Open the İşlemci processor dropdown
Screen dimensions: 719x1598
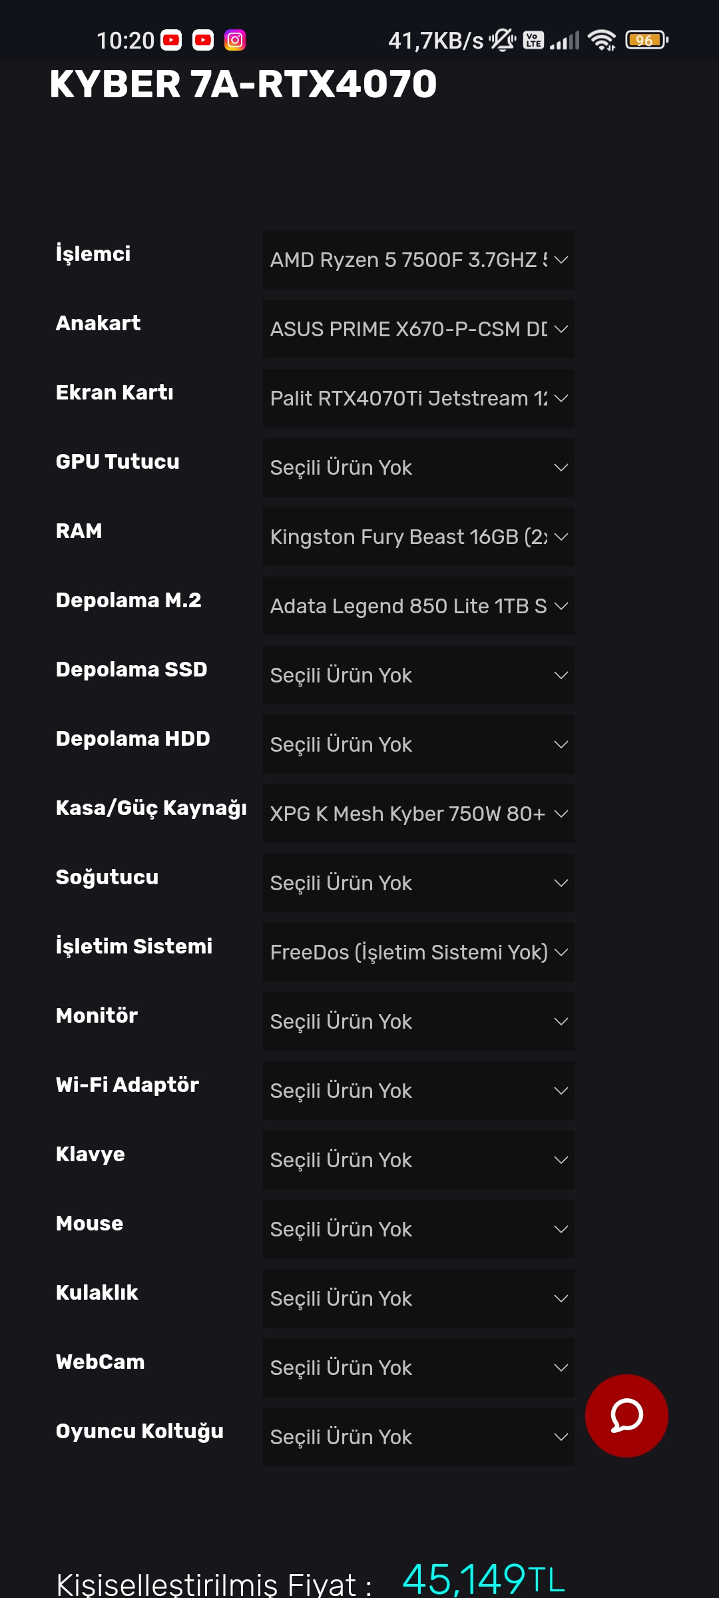click(x=418, y=260)
